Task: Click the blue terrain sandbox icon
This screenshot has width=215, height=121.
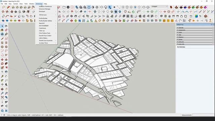Action: pyautogui.click(x=185, y=7)
